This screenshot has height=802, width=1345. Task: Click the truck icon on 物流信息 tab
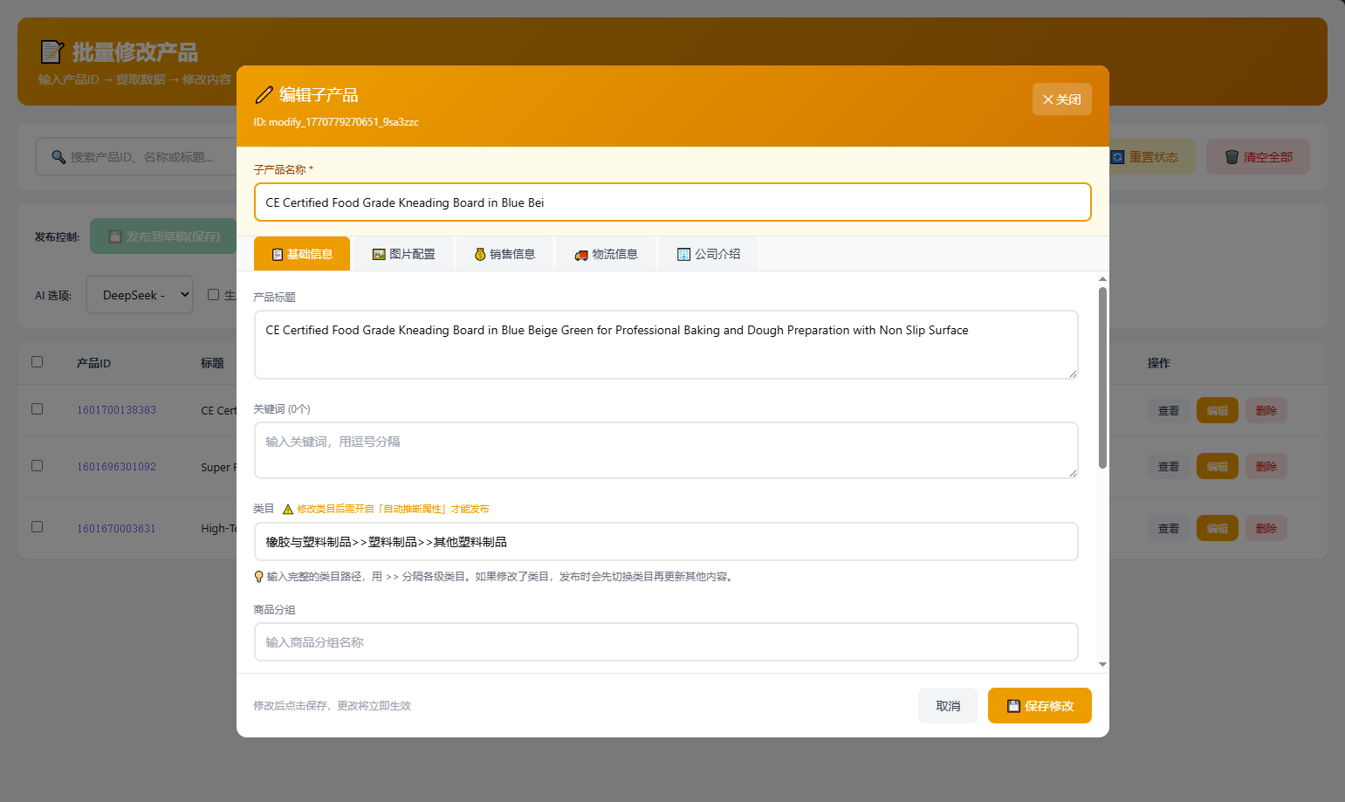[581, 255]
